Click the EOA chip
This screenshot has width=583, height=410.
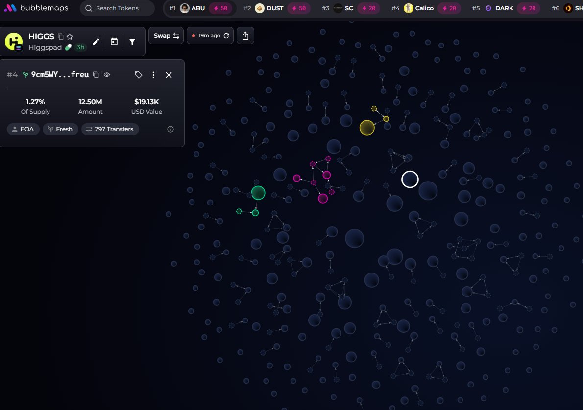(23, 129)
